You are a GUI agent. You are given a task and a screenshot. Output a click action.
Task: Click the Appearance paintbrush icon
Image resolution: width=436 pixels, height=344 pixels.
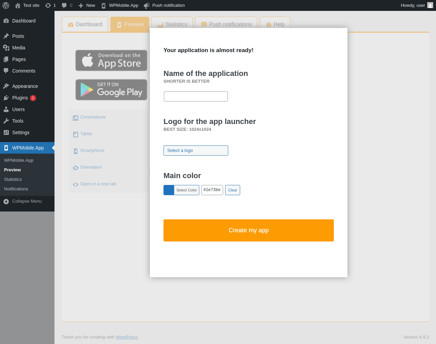pos(6,86)
